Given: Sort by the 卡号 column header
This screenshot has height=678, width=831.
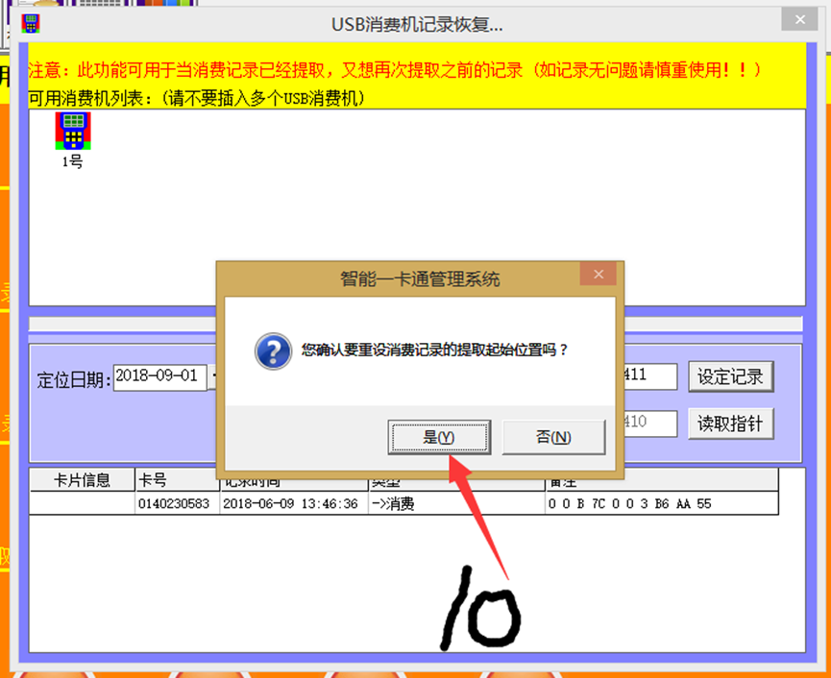Looking at the screenshot, I should [x=177, y=480].
